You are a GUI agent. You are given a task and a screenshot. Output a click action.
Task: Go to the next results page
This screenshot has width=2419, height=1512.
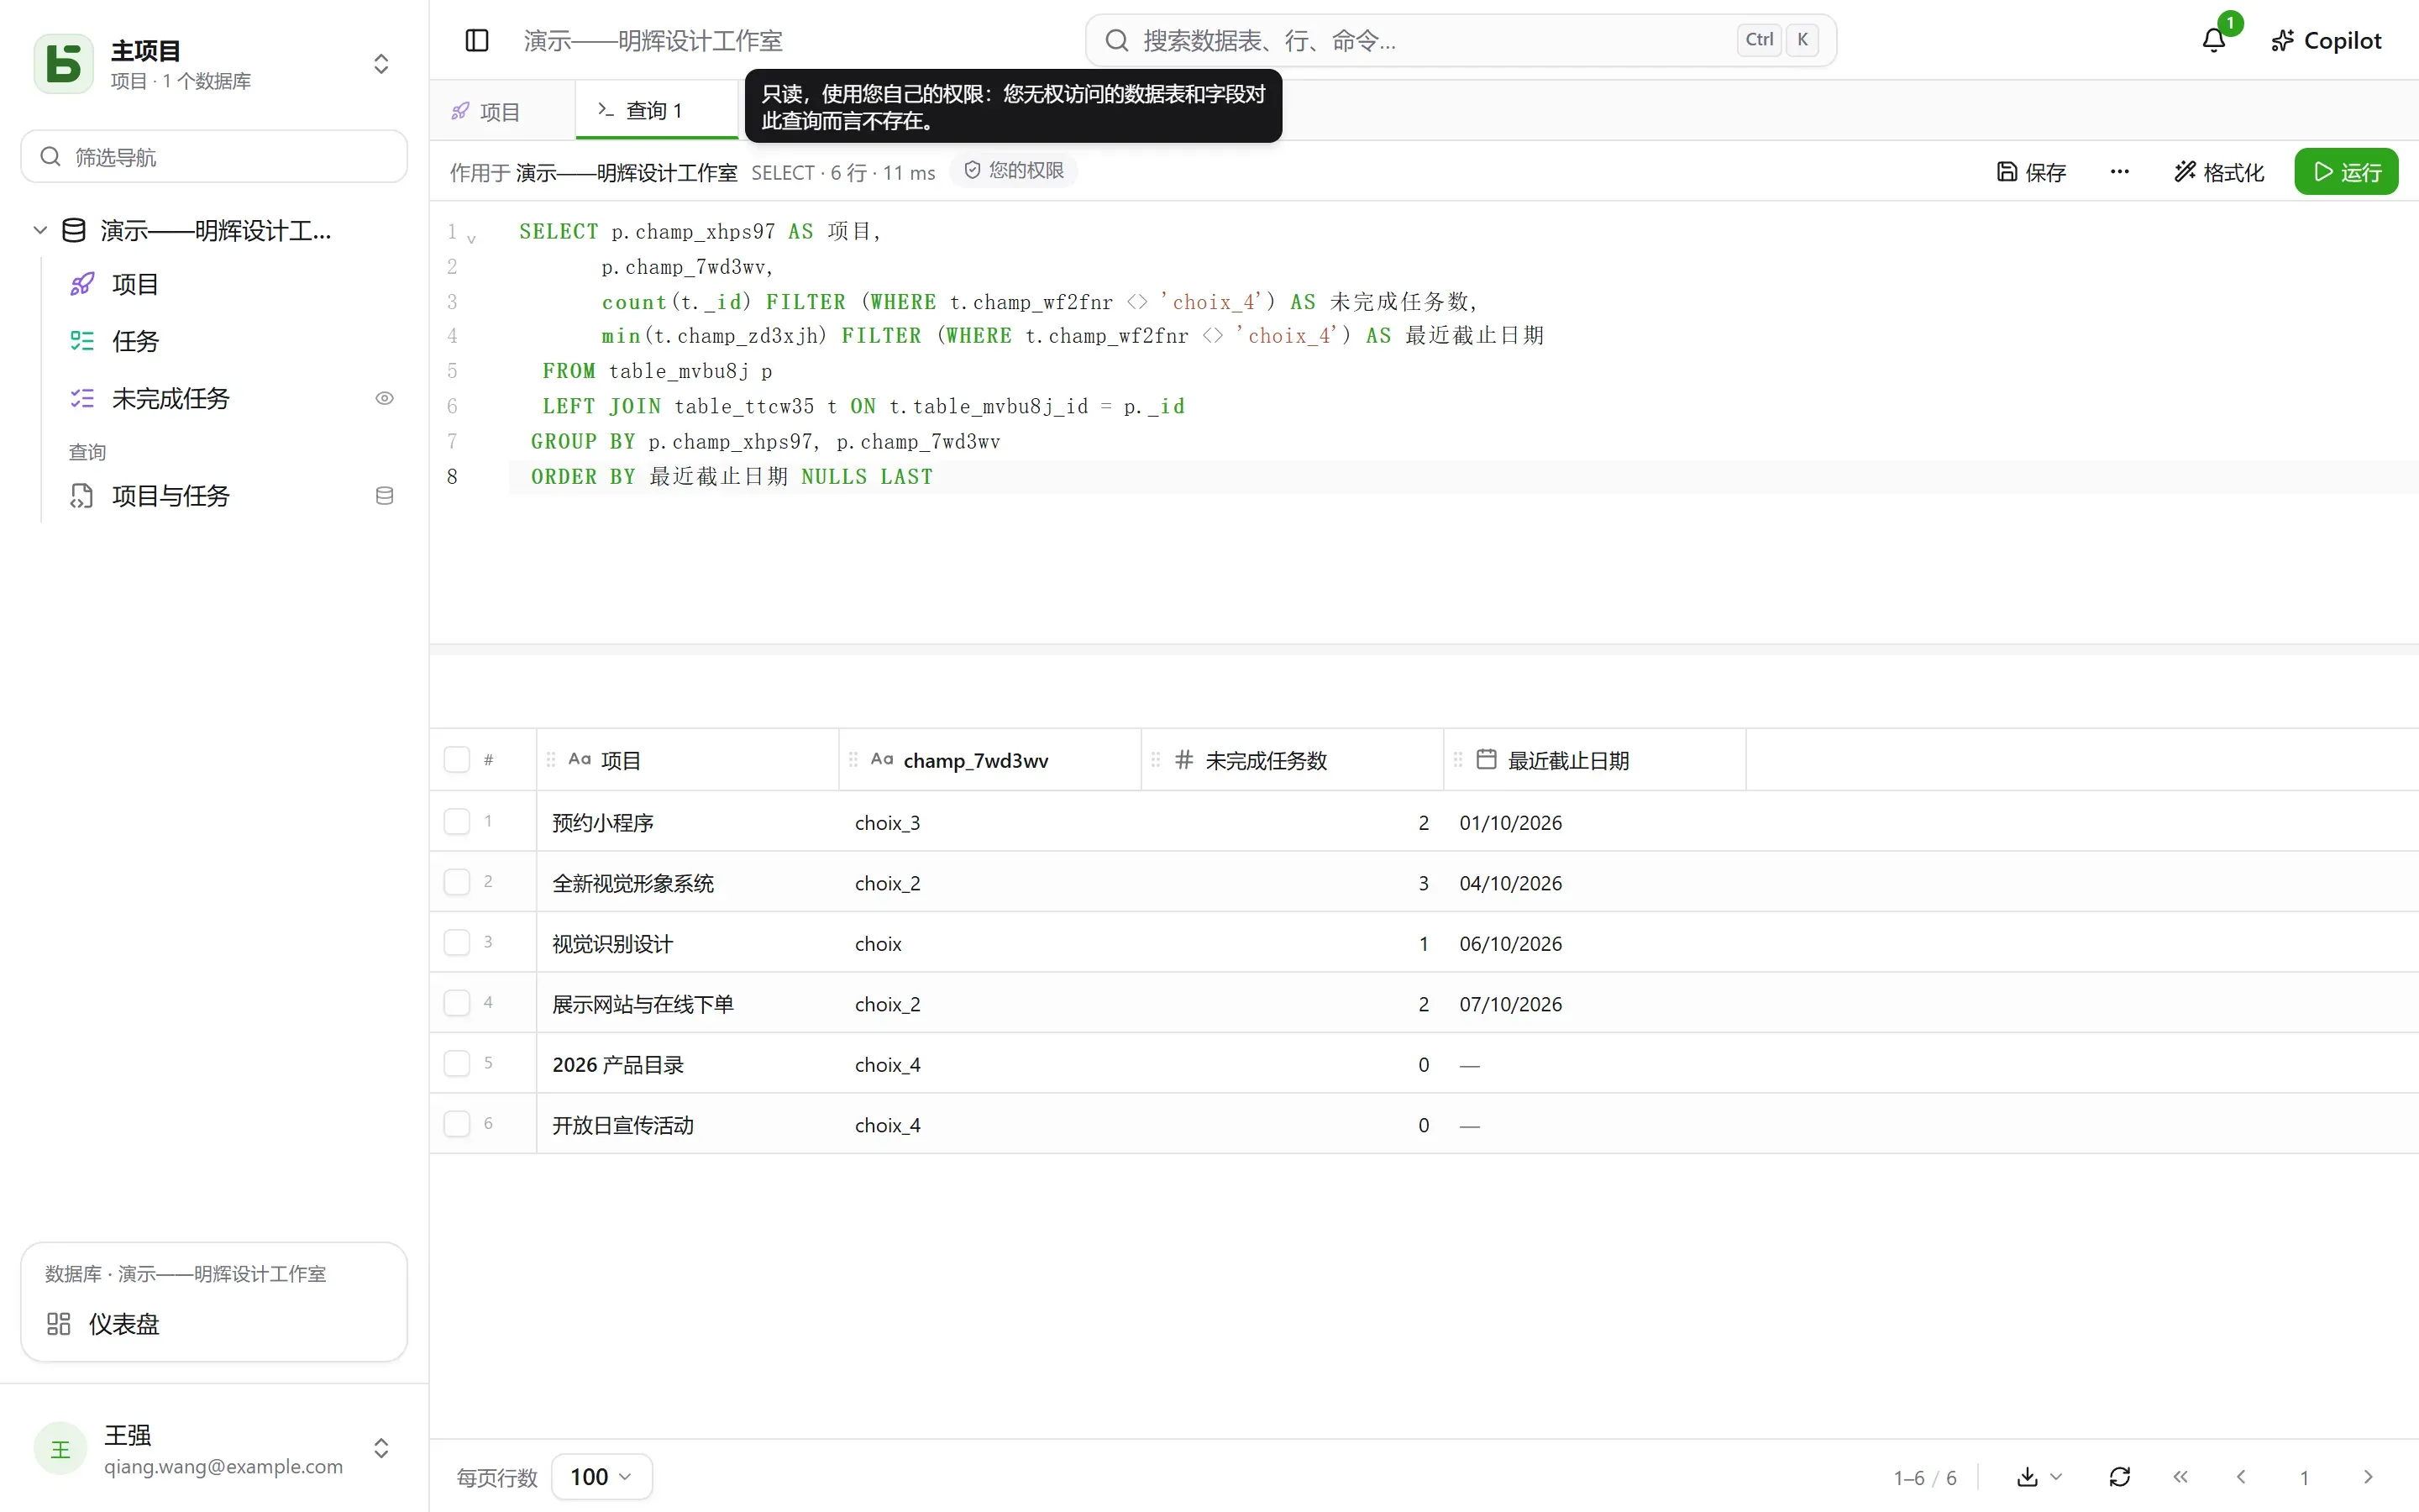tap(2368, 1476)
